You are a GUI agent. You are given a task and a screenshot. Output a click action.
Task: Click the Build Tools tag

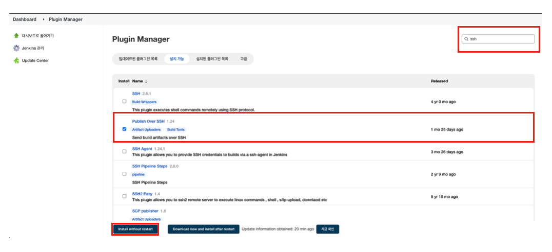coord(175,129)
